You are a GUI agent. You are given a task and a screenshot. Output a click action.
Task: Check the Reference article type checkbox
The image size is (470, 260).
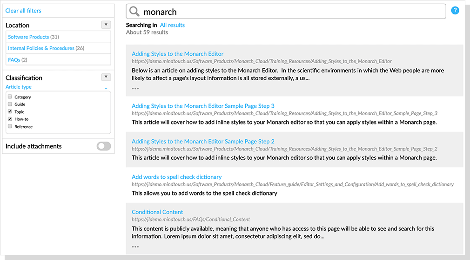(10, 127)
